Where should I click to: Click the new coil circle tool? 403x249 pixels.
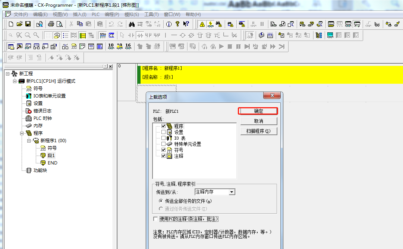pyautogui.click(x=182, y=35)
